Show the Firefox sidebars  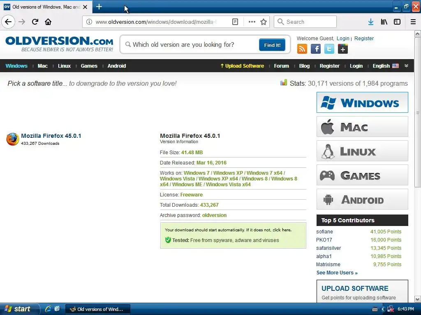397,22
